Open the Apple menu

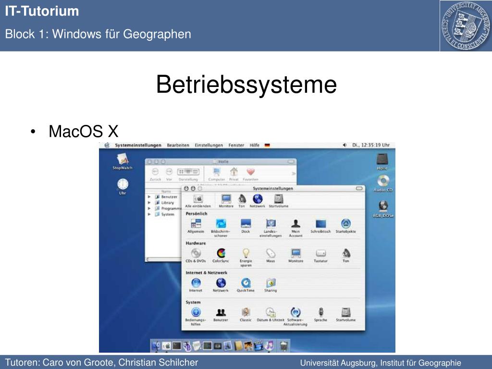(107, 145)
